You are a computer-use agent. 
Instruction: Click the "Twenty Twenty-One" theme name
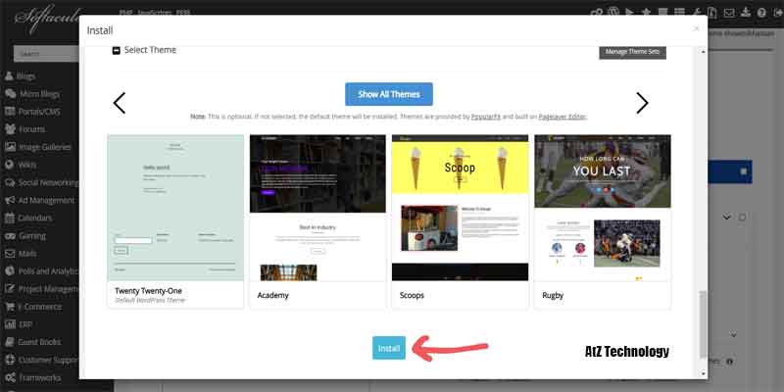(x=149, y=291)
